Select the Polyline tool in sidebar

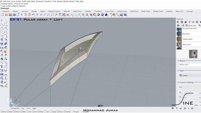pyautogui.click(x=2, y=24)
